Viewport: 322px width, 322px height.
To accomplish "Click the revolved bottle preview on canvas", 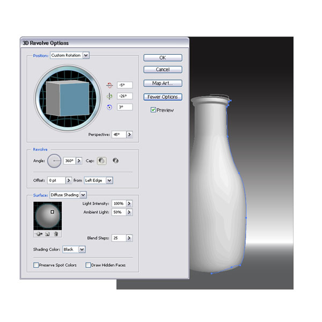I will [218, 185].
